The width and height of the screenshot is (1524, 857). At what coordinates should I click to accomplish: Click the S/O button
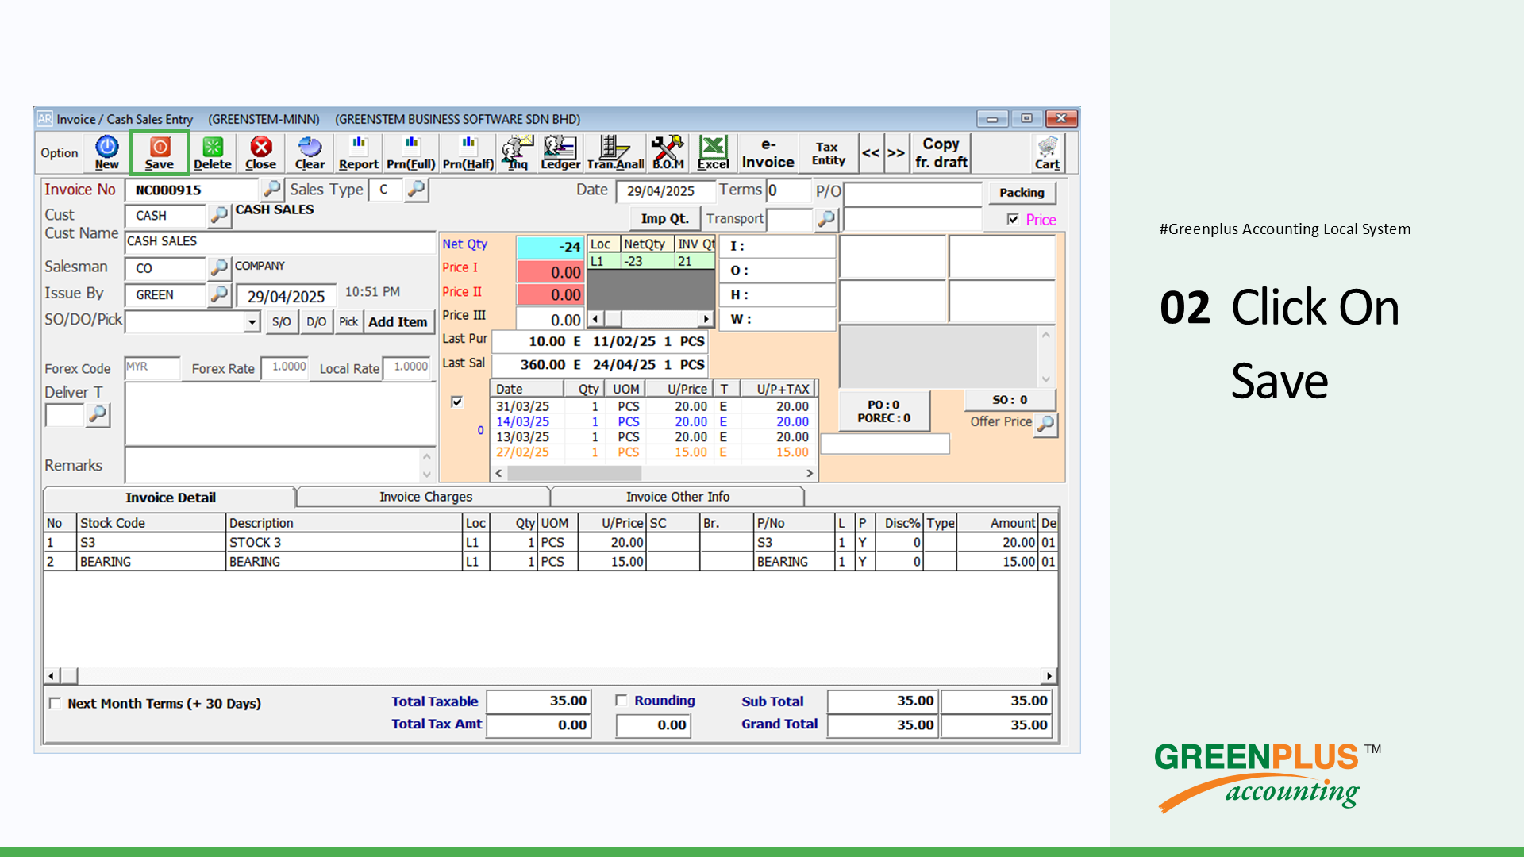pos(281,322)
